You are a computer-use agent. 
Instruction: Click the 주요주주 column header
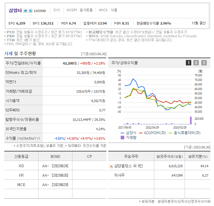click(131, 156)
